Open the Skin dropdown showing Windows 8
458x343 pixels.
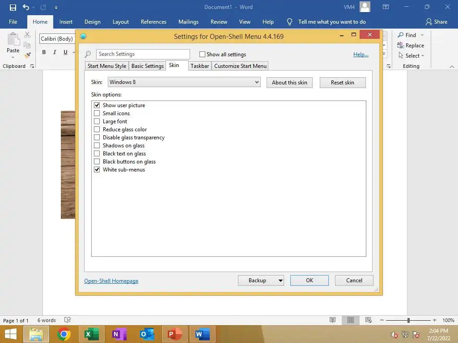[x=184, y=82]
